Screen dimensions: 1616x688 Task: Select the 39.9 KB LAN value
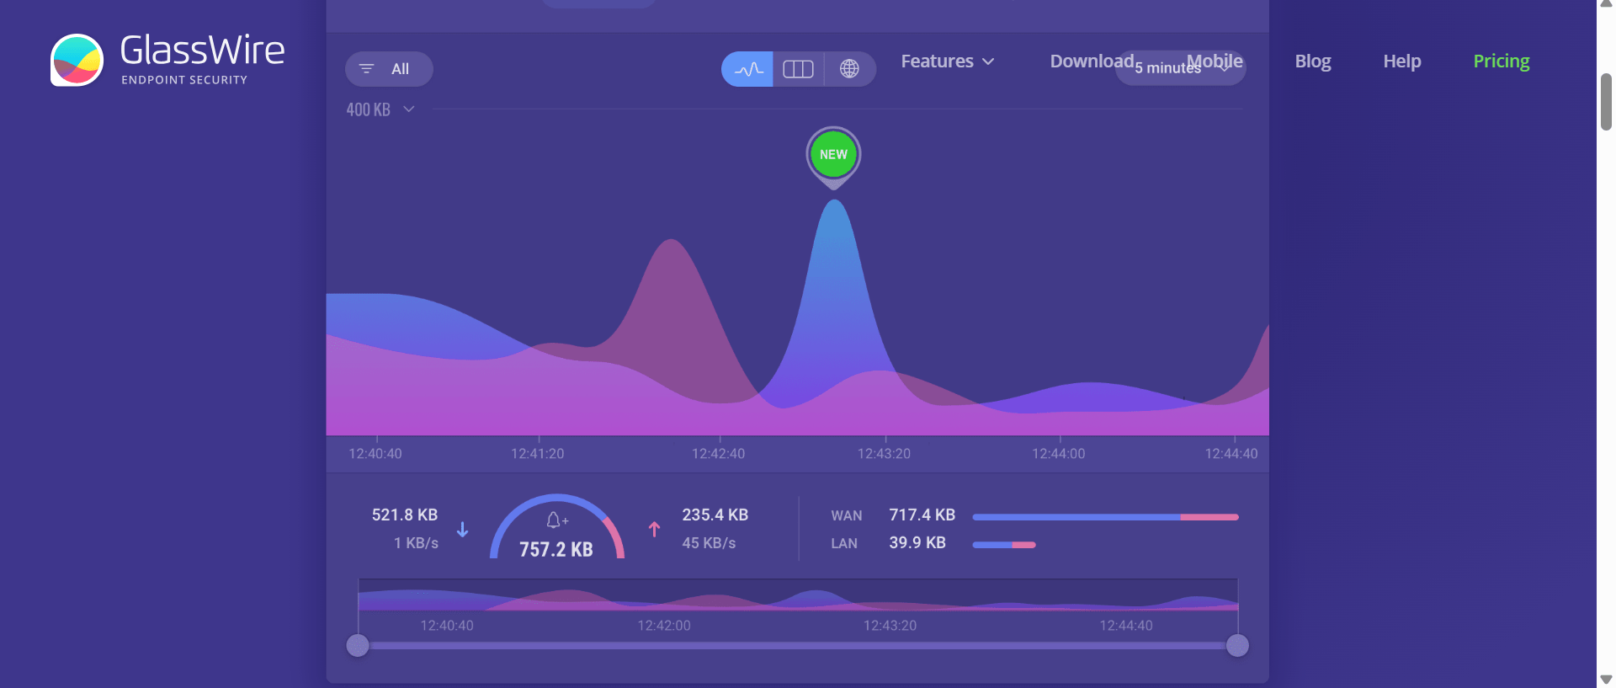(917, 542)
